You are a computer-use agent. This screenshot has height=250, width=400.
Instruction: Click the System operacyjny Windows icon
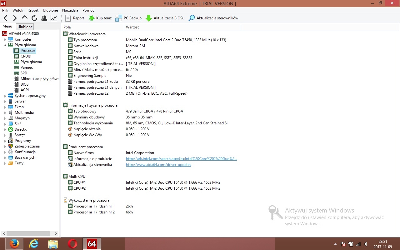pyautogui.click(x=11, y=96)
